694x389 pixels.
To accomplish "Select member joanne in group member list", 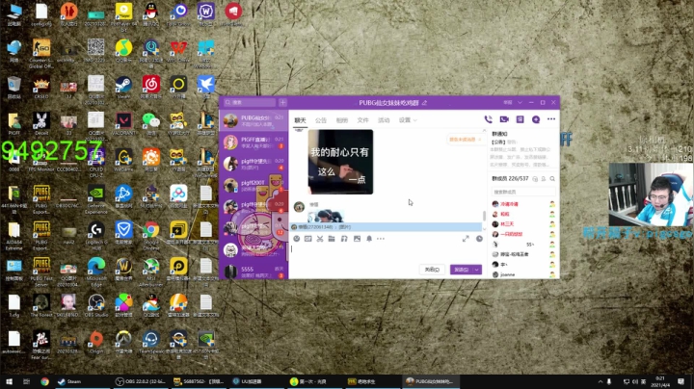I will click(523, 274).
